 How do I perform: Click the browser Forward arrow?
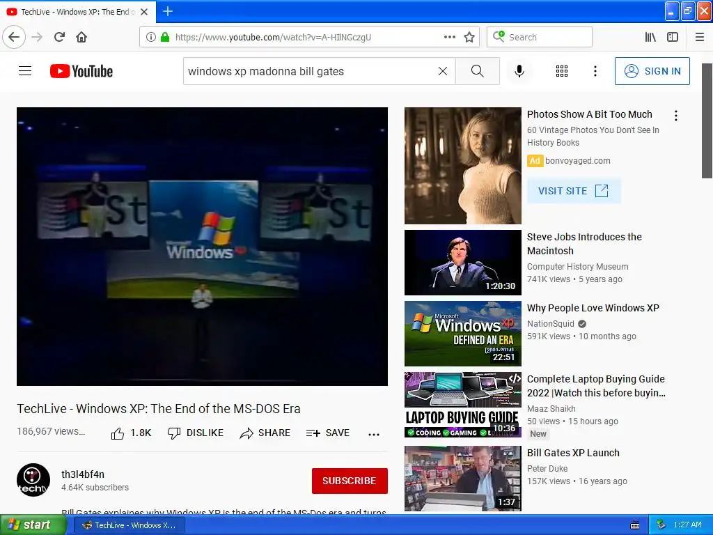point(38,38)
